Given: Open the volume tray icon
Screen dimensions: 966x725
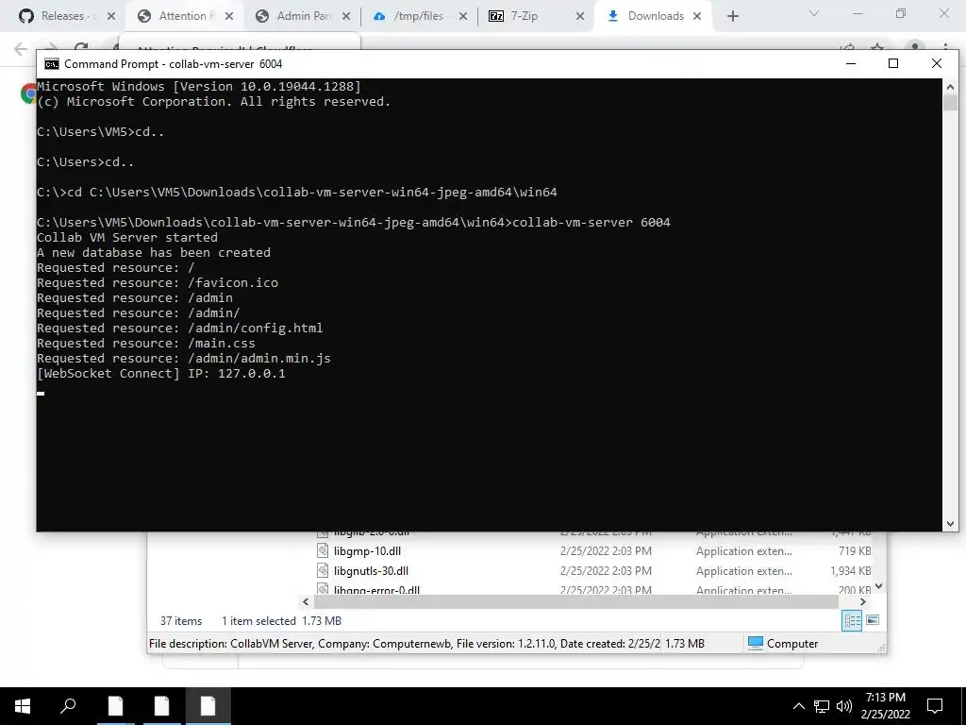Looking at the screenshot, I should tap(844, 706).
